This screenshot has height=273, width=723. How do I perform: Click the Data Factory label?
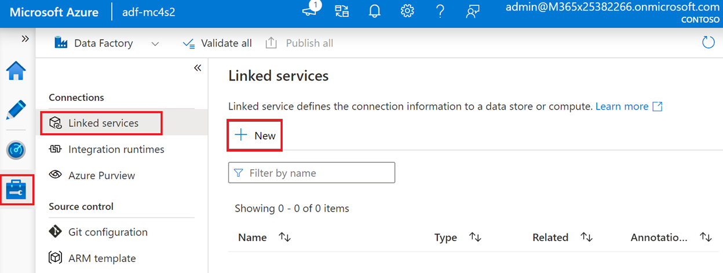103,43
